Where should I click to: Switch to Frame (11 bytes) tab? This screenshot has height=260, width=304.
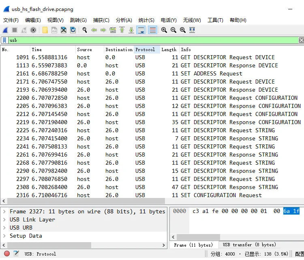[193, 245]
